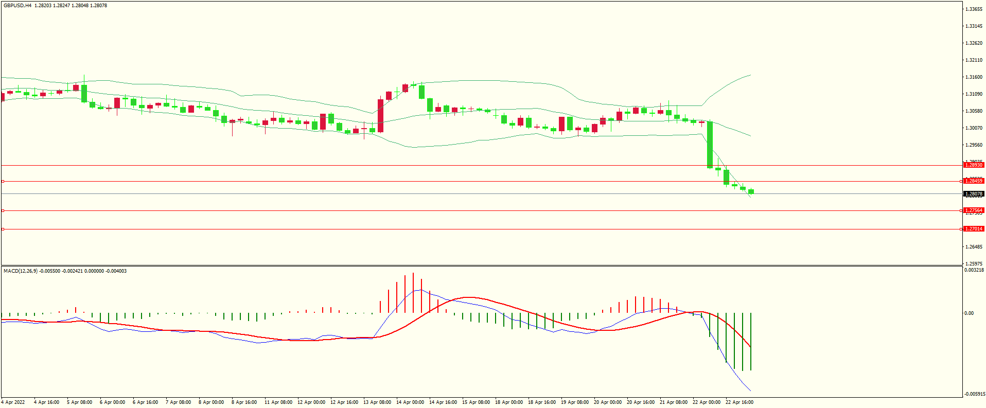
Task: Click the 20 Apr 00:00 time label
Action: coord(607,402)
